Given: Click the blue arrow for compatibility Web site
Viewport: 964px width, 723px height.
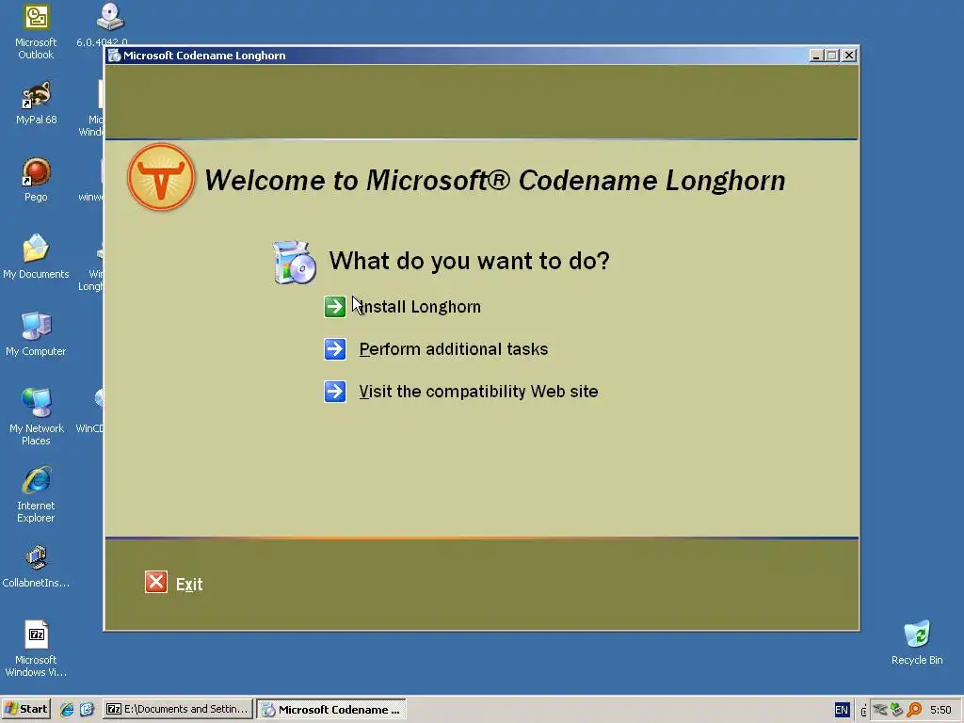Looking at the screenshot, I should point(335,392).
